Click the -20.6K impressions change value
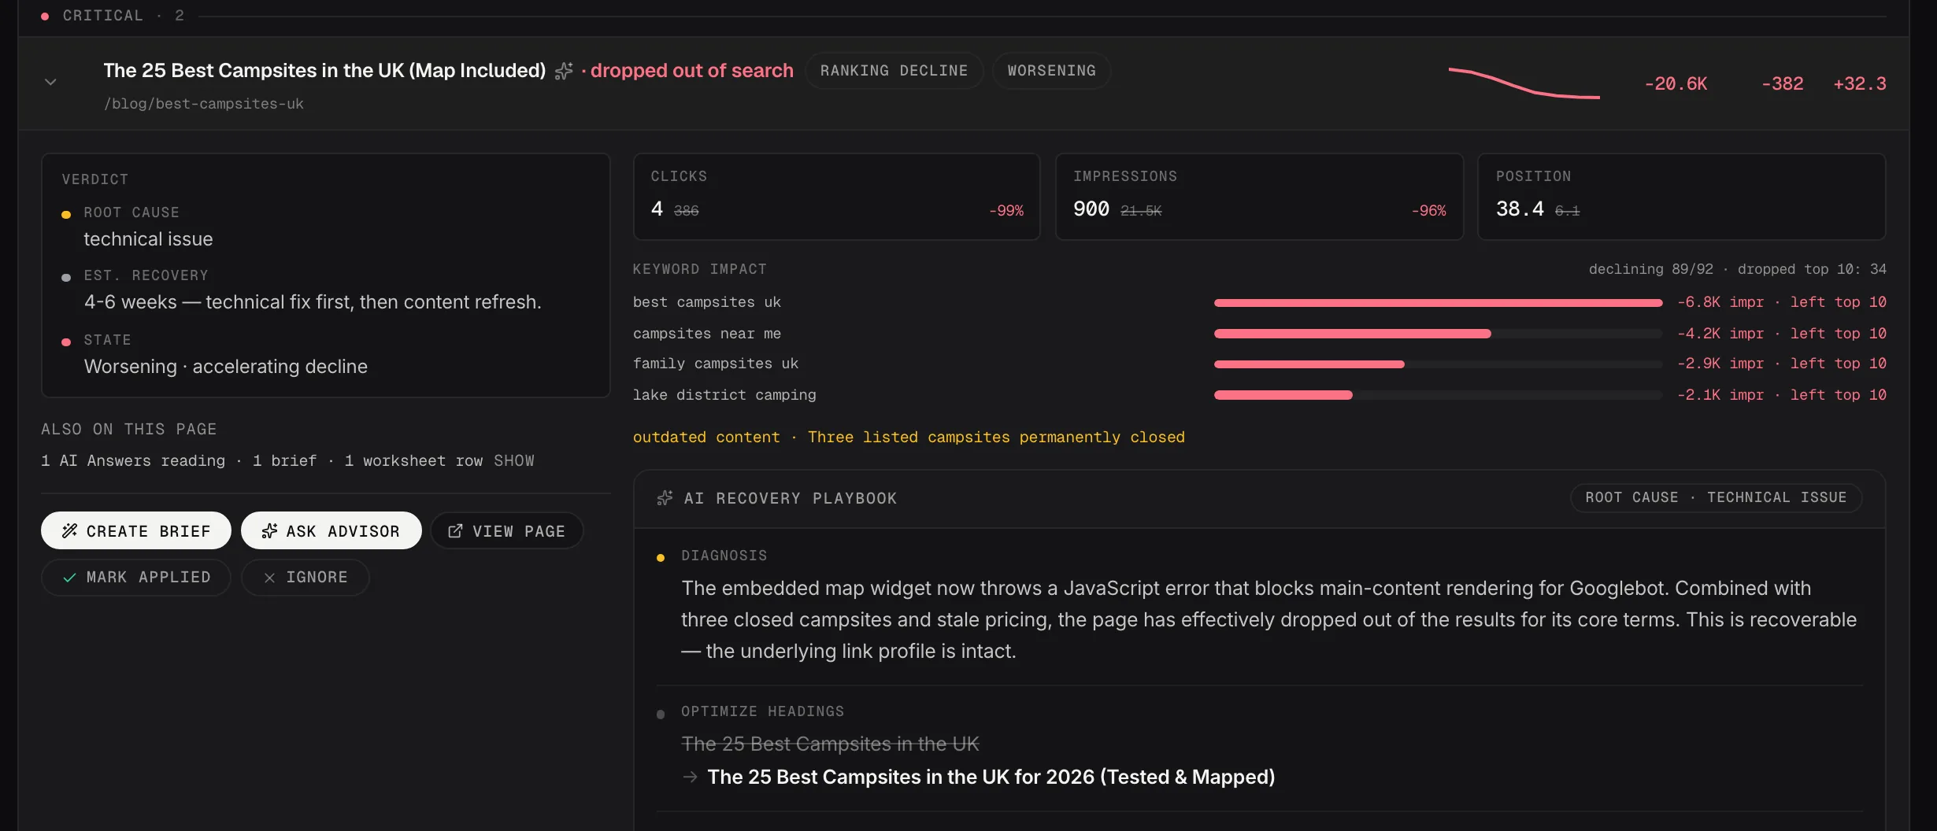Image resolution: width=1937 pixels, height=831 pixels. click(x=1676, y=83)
